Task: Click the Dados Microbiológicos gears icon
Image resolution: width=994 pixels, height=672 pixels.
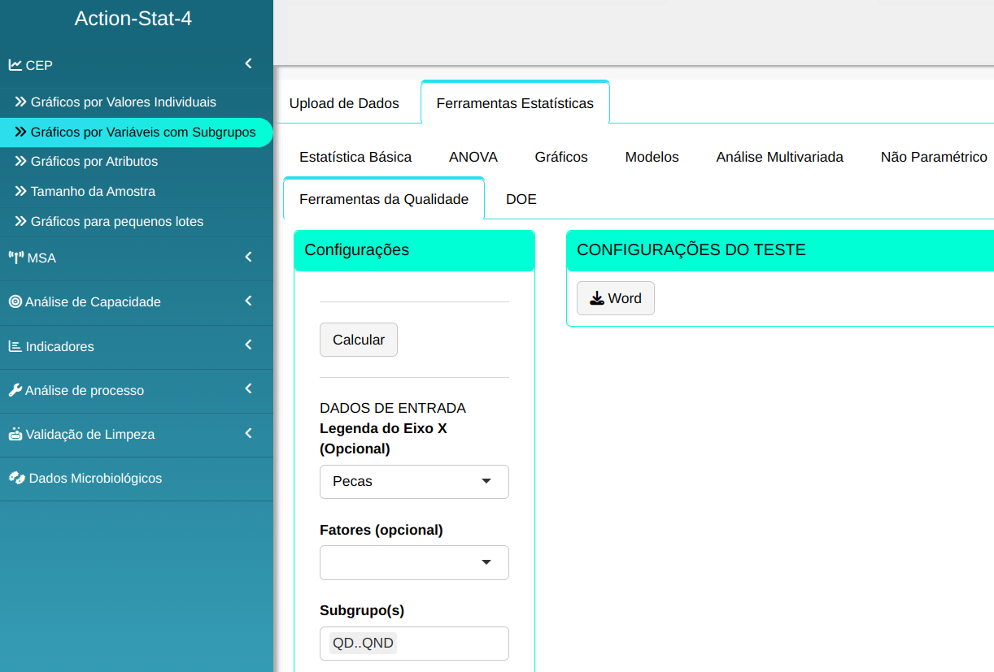Action: 16,478
